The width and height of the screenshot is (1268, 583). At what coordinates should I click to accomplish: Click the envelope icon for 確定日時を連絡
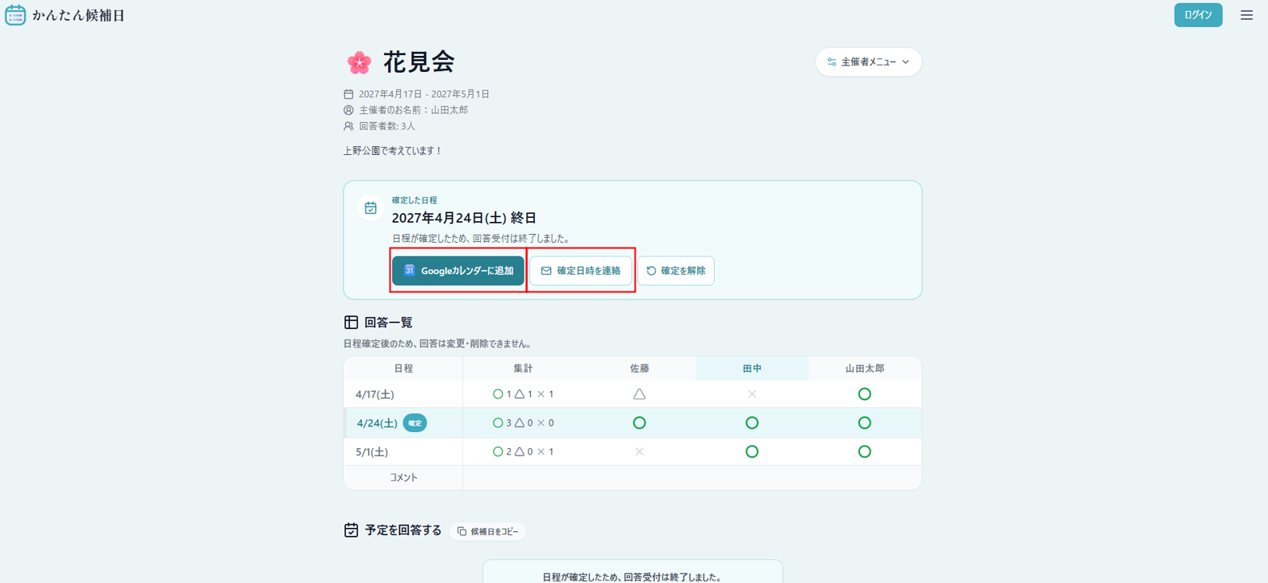pos(546,271)
